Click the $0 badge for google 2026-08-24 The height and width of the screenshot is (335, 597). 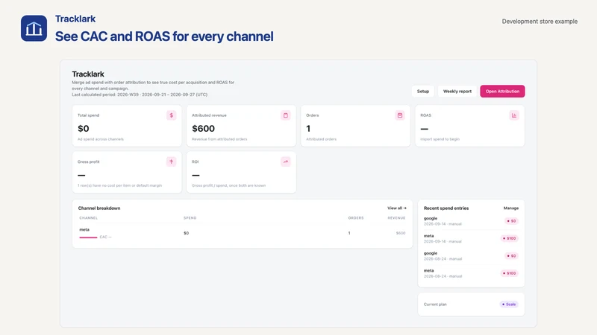point(511,256)
